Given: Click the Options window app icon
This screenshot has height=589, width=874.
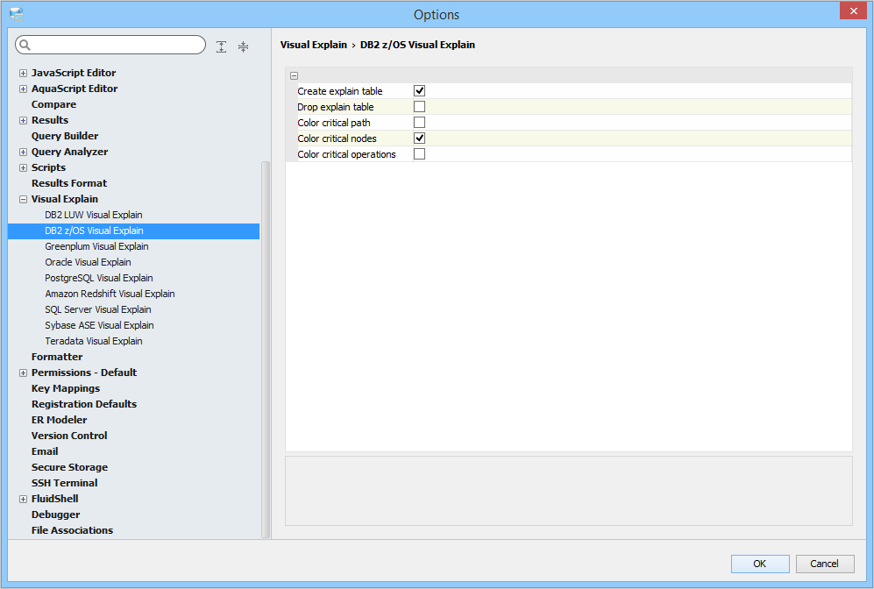Looking at the screenshot, I should pos(16,14).
